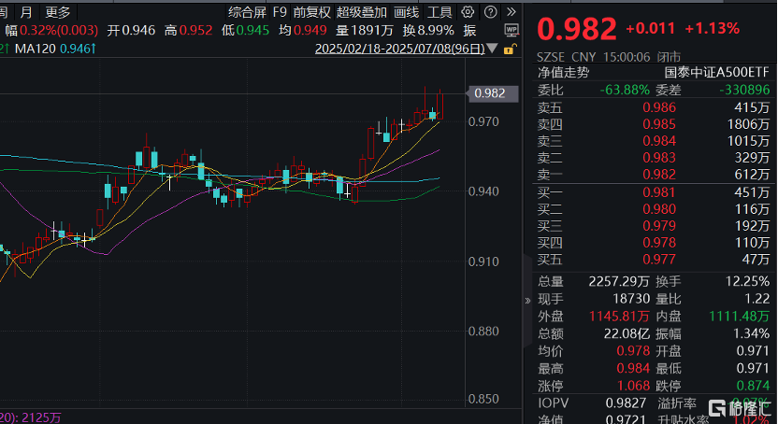Select the 买一 bid price 0.981
The height and width of the screenshot is (424, 778).
tap(659, 192)
